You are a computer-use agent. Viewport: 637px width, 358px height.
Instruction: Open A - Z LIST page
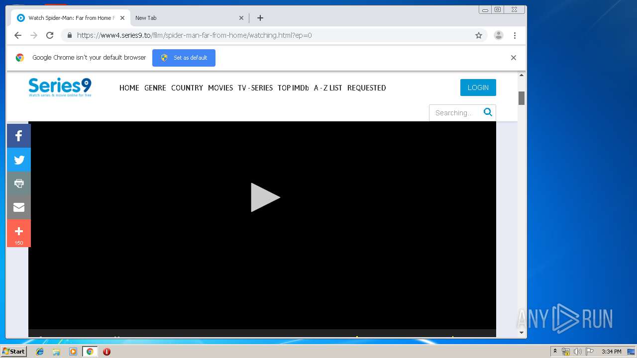pyautogui.click(x=328, y=88)
